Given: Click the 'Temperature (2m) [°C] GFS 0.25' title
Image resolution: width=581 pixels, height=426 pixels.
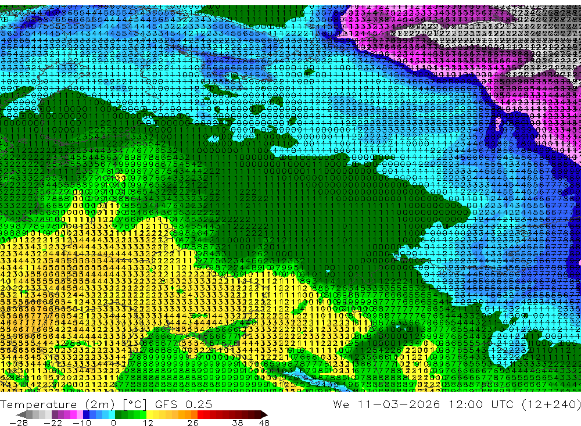Looking at the screenshot, I should tap(106, 404).
